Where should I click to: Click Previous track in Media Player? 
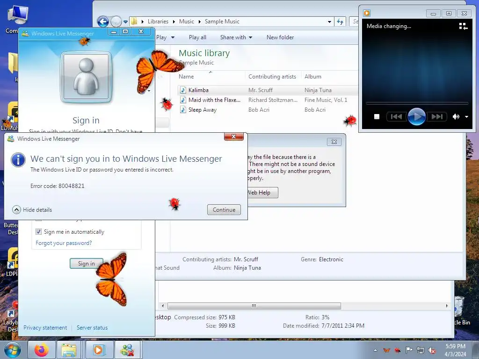tap(397, 116)
